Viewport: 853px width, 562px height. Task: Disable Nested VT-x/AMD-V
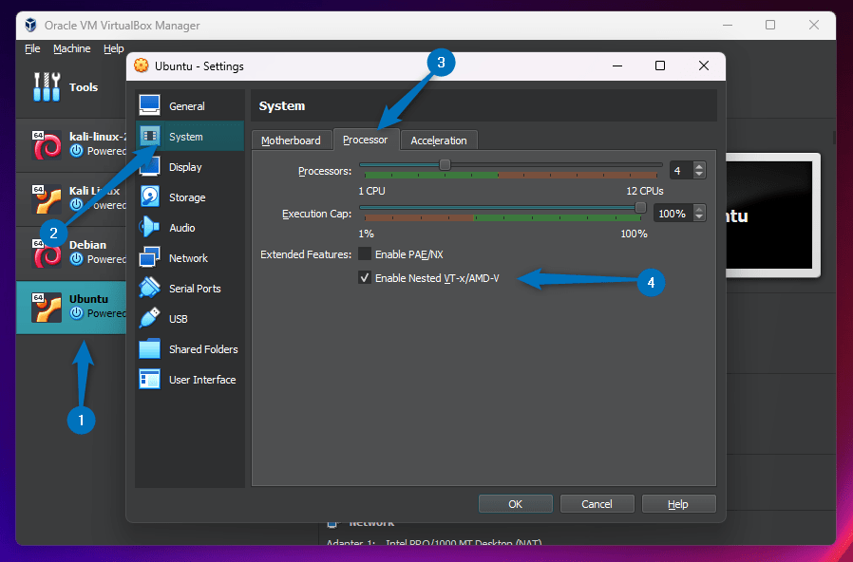365,277
